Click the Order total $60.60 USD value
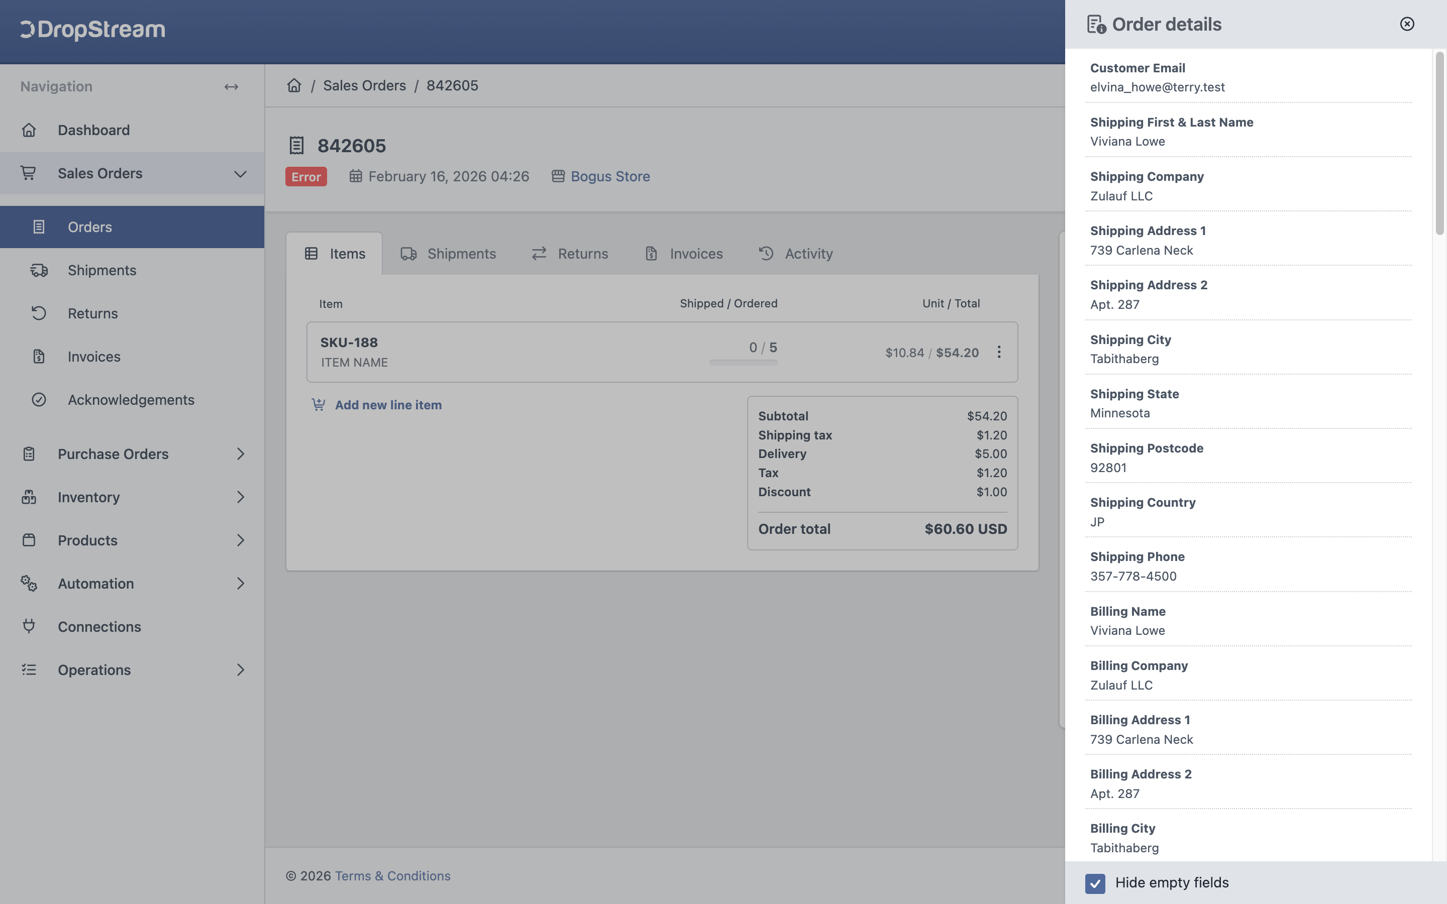Viewport: 1447px width, 904px height. (966, 529)
